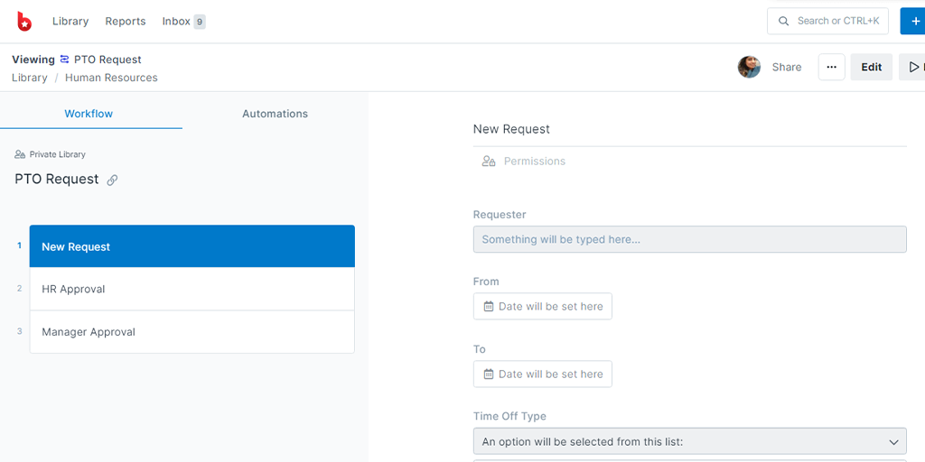Click the Private Library label

pyautogui.click(x=57, y=154)
